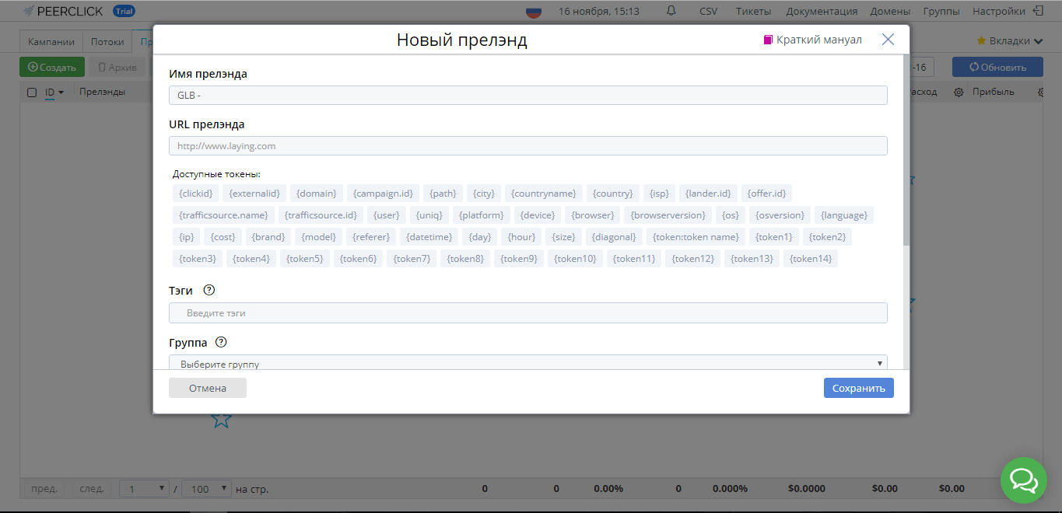Image resolution: width=1062 pixels, height=513 pixels.
Task: Click the dialog's vertical scrollbar
Action: click(906, 155)
